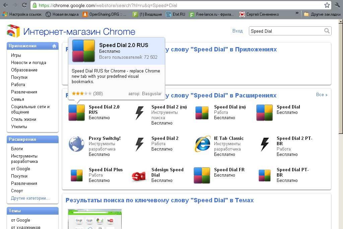Open the Утилиты category
The height and width of the screenshot is (229, 343).
pyautogui.click(x=19, y=127)
